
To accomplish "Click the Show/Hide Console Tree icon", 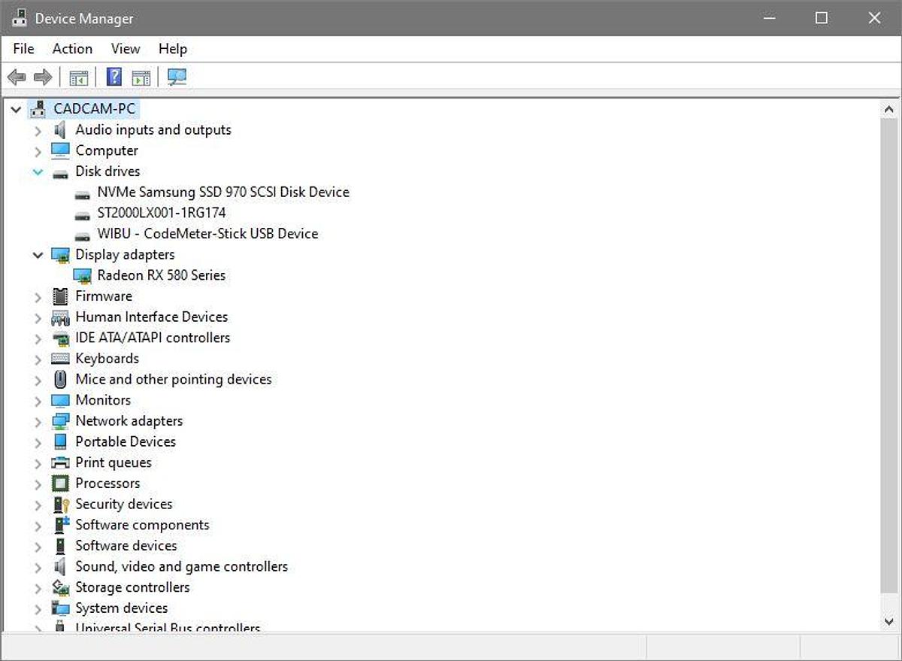I will tap(78, 77).
